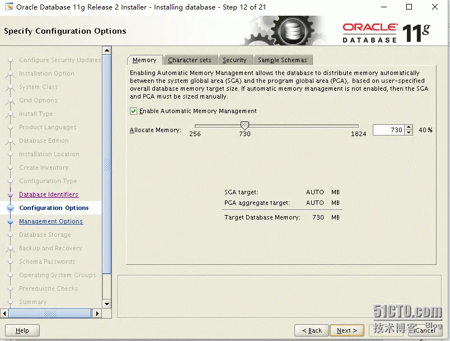450x341 pixels.
Task: Decrease memory with spinner down arrow
Action: pos(409,133)
